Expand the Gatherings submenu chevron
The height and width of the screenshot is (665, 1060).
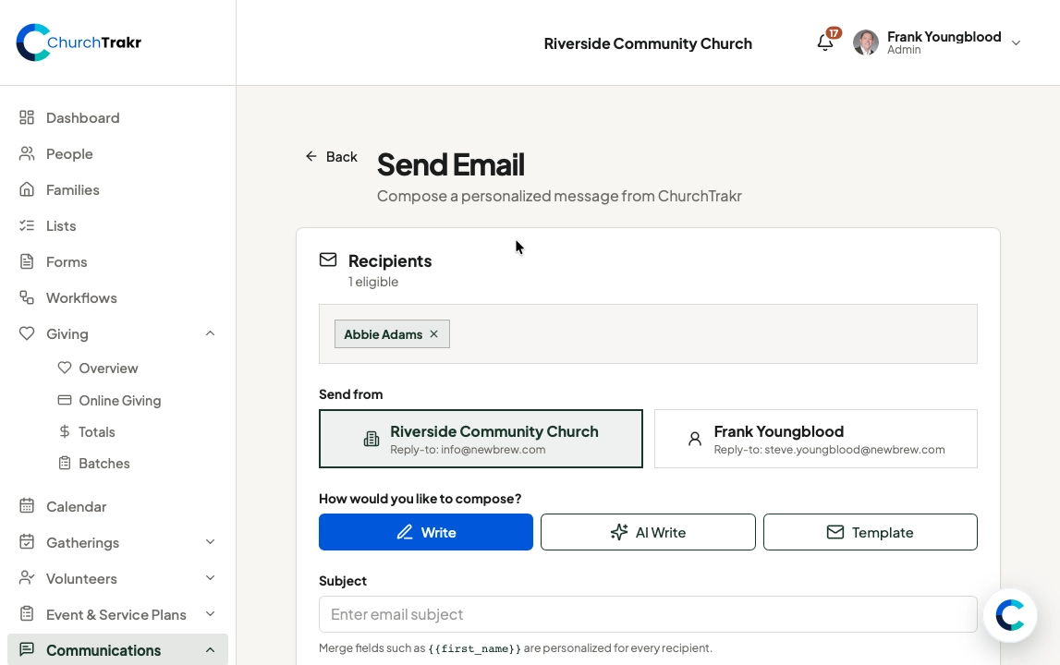tap(210, 542)
